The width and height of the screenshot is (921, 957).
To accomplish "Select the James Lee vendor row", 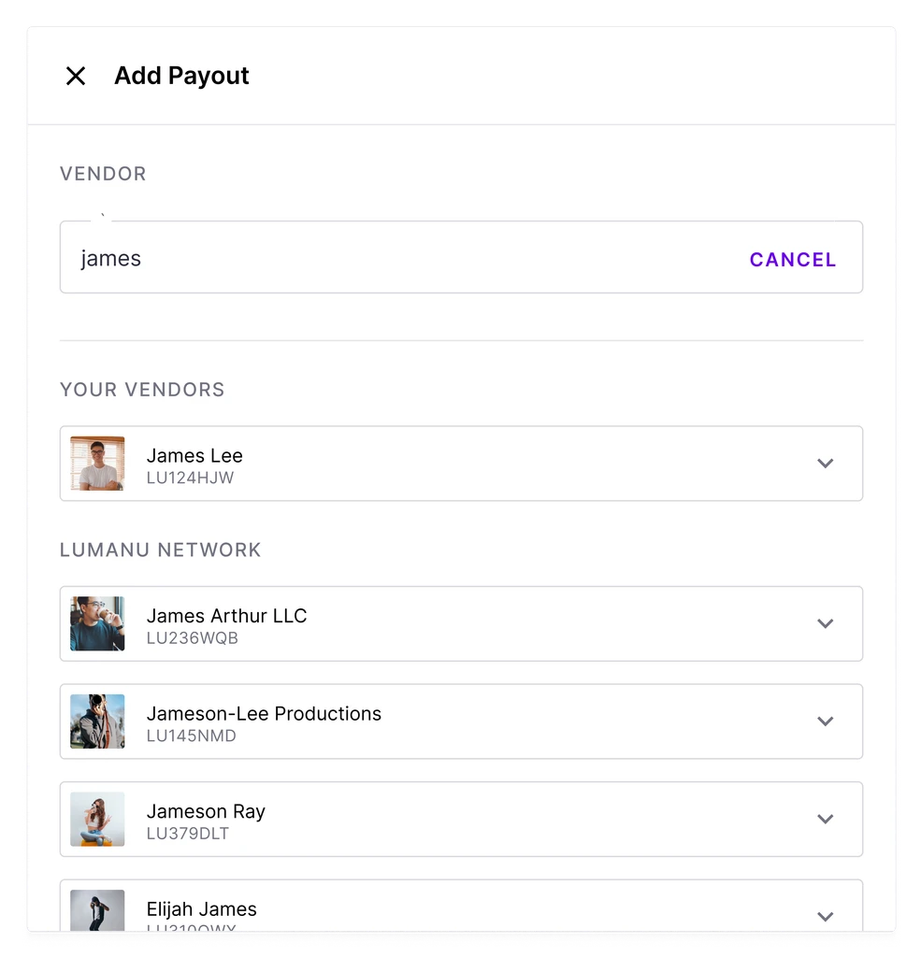I will [x=421, y=463].
